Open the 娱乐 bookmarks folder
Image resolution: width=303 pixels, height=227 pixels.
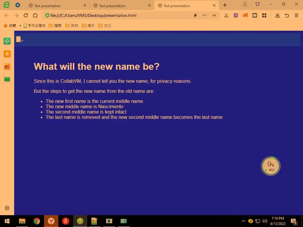(x=88, y=26)
